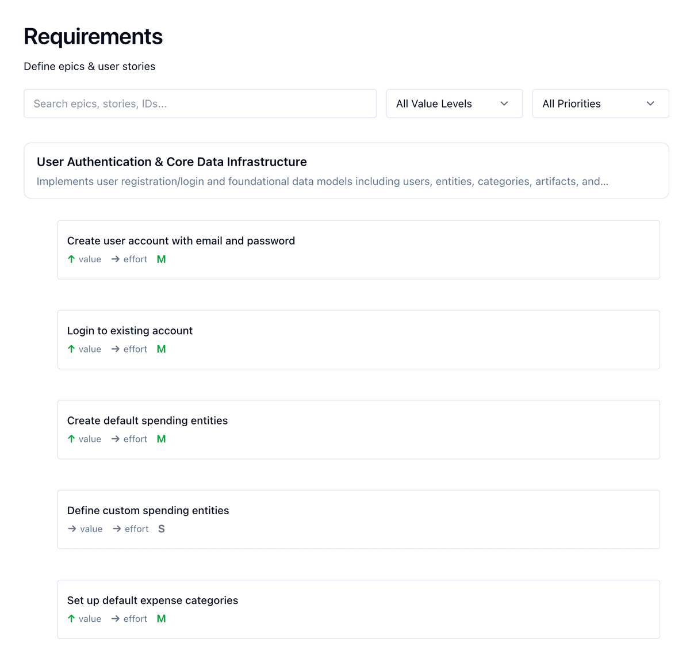Click the search epics, stories, IDs field
The width and height of the screenshot is (690, 658).
click(x=200, y=104)
